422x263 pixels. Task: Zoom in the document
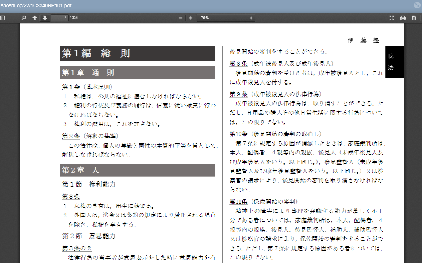click(x=191, y=18)
